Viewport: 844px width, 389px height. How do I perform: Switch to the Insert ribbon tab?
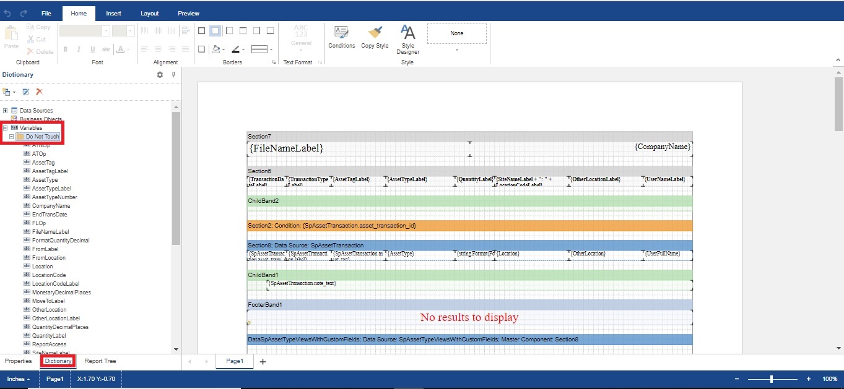(113, 13)
